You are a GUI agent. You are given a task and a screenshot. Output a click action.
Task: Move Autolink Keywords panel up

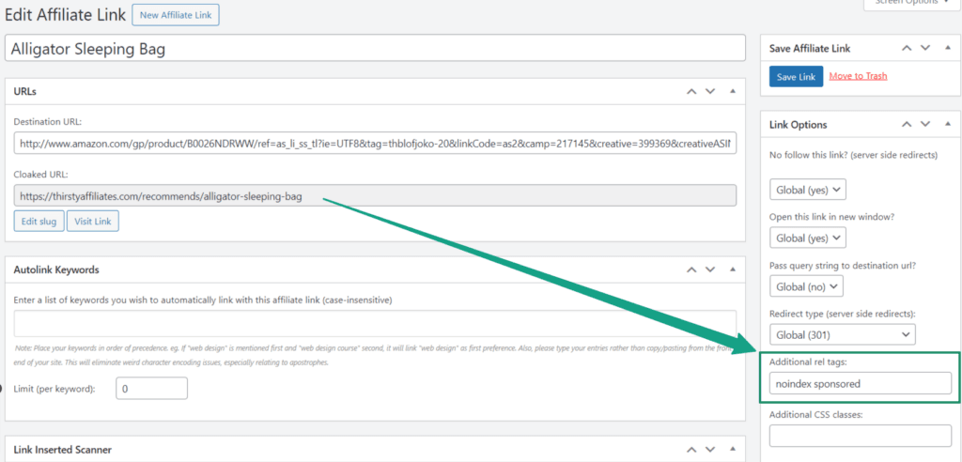tap(691, 269)
